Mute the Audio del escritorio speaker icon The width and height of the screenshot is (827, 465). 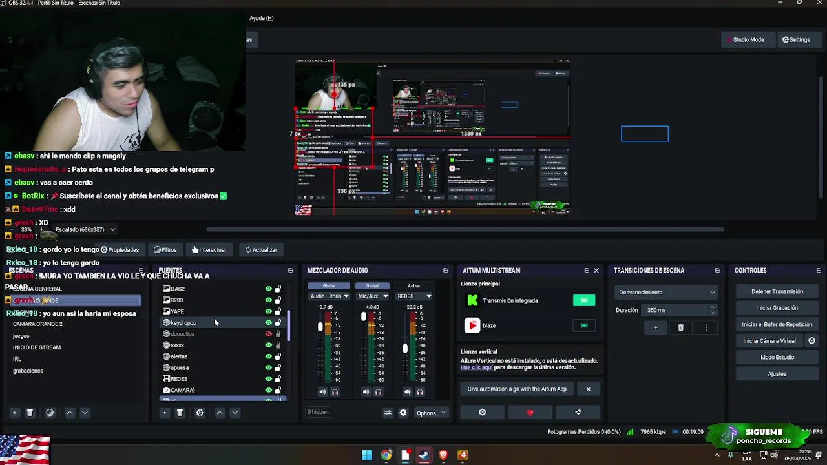(x=322, y=391)
